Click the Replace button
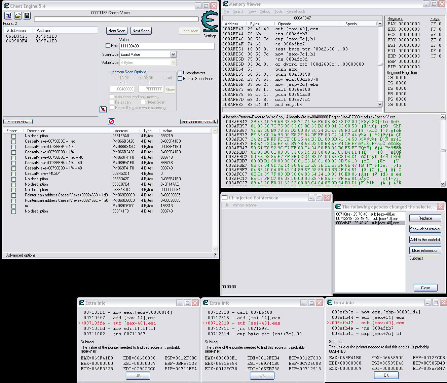The image size is (447, 383). pos(425,218)
